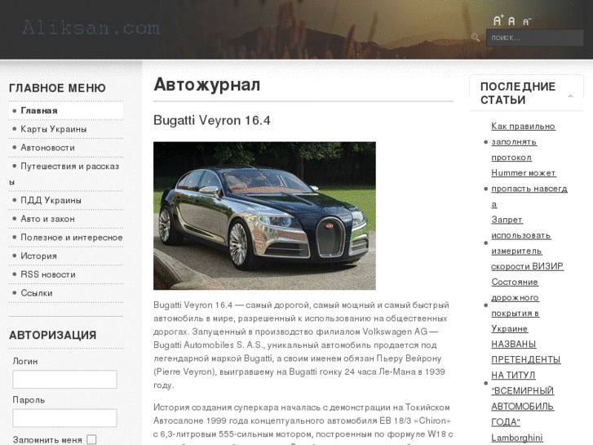The width and height of the screenshot is (593, 445).
Task: Click the Пароль input field
Action: point(64,418)
